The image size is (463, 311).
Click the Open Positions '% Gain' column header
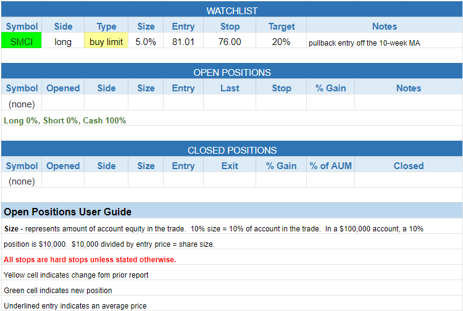pyautogui.click(x=330, y=88)
